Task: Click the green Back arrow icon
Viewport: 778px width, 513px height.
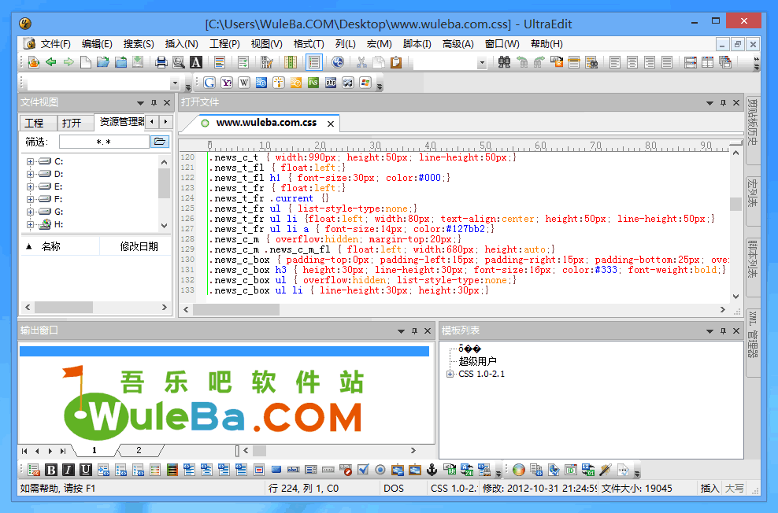Action: pos(50,62)
